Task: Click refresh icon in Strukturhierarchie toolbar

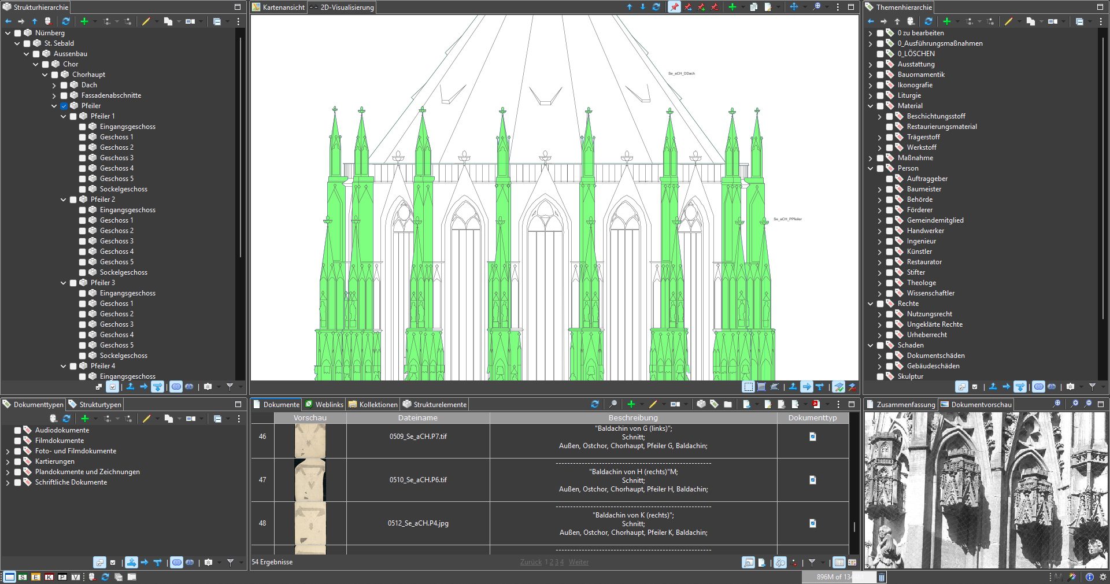Action: [x=66, y=21]
